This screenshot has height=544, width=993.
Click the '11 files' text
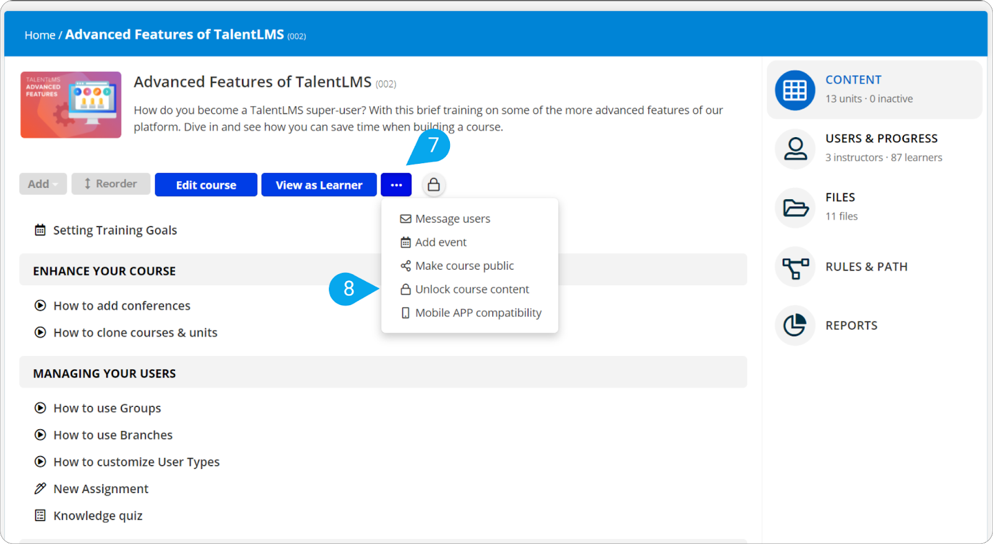pyautogui.click(x=842, y=216)
